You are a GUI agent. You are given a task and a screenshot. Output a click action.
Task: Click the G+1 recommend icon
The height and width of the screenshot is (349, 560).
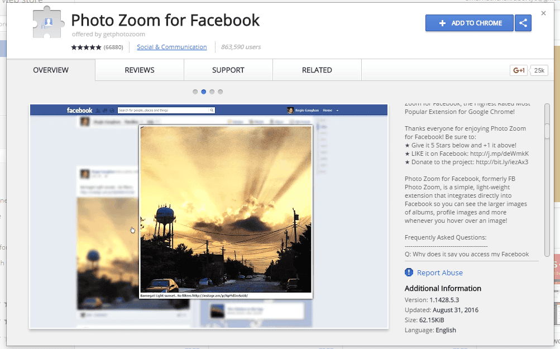click(518, 70)
